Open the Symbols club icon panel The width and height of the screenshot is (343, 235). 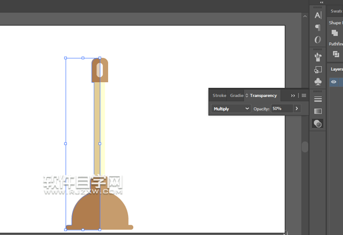(x=318, y=82)
